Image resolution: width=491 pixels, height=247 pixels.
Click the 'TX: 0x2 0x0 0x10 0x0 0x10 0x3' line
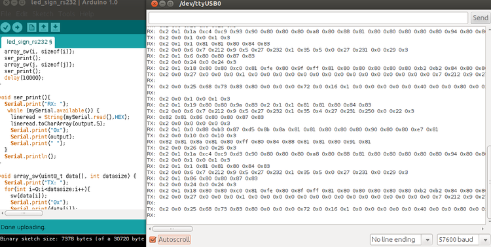point(192,136)
